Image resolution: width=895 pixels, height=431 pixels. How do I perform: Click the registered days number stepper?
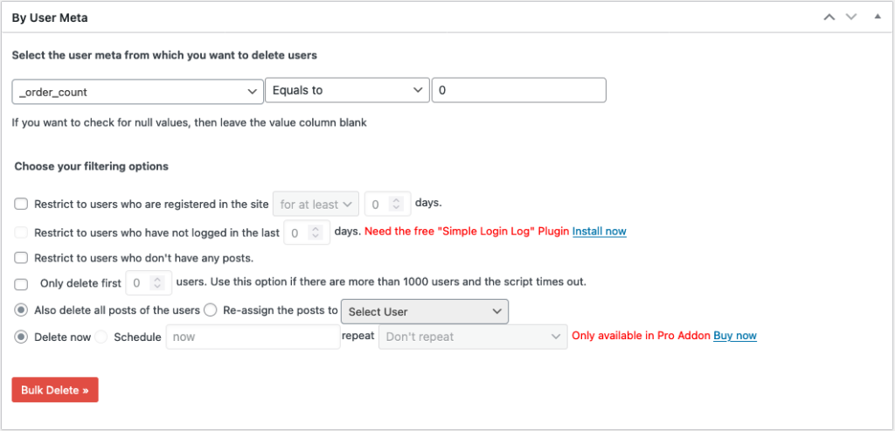pyautogui.click(x=386, y=204)
